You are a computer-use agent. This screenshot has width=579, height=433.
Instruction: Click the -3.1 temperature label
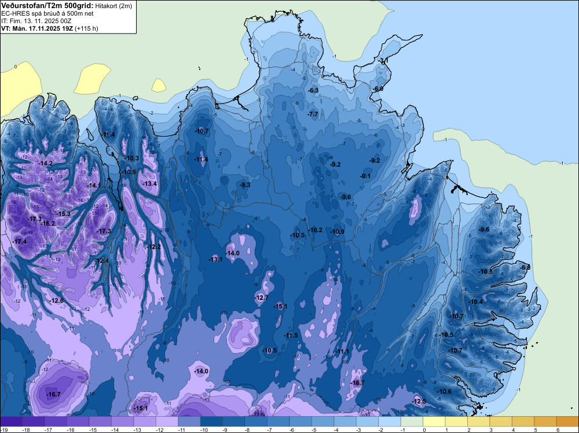383,60
